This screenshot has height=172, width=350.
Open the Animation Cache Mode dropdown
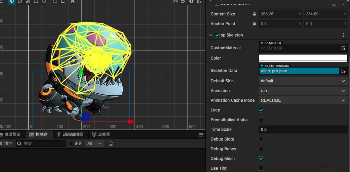pos(303,100)
